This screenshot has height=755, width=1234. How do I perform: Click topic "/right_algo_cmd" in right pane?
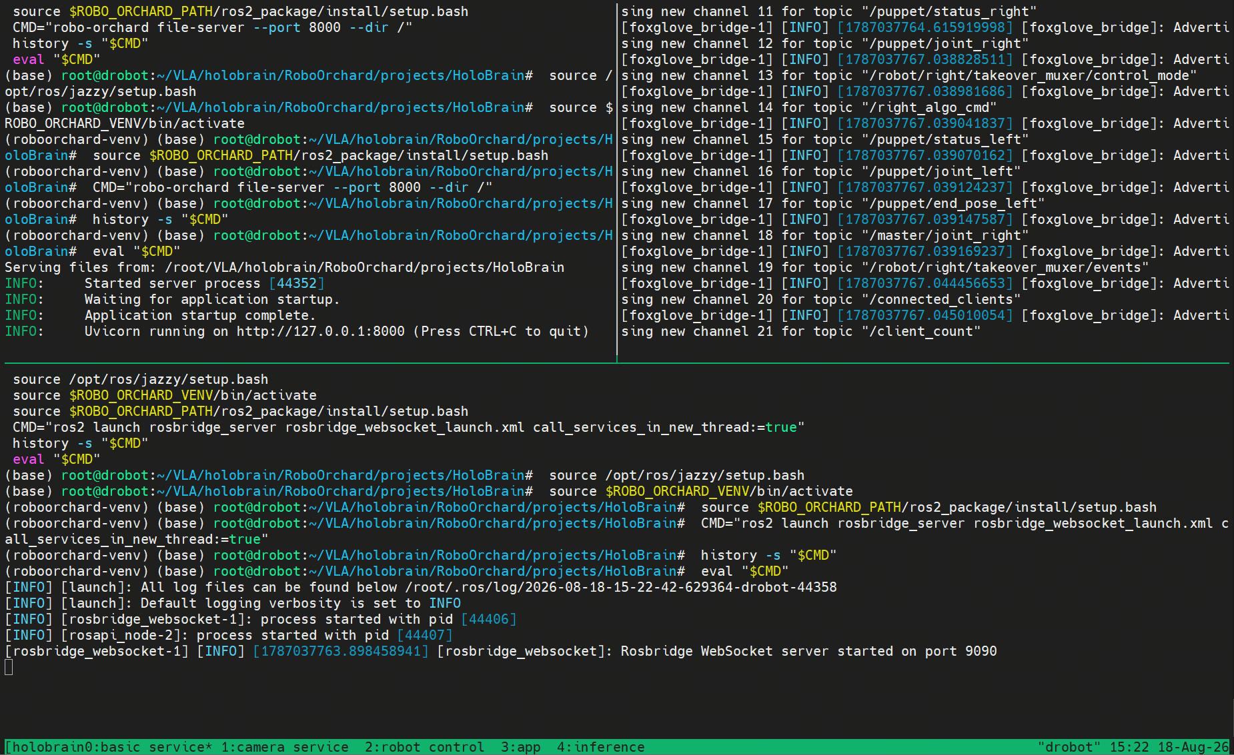[x=929, y=107]
